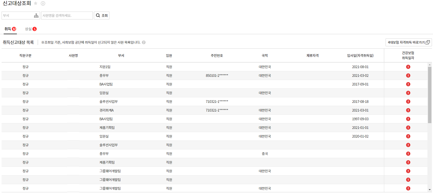This screenshot has height=196, width=433.
Task: Sort by 입사일(자격취득일) column header
Action: pos(360,56)
